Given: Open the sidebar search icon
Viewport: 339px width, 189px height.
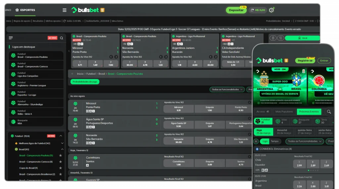Looking at the screenshot, I should click(62, 38).
